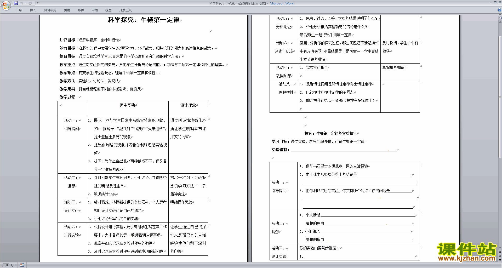This screenshot has width=502, height=268.
Task: Open the 邮件 ribbon tab
Action: 81,10
